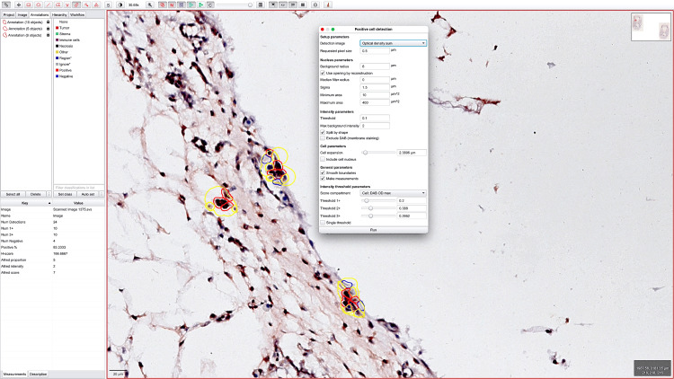Image resolution: width=674 pixels, height=379 pixels.
Task: Toggle Use opening by reconstruction checkbox
Action: coord(323,73)
